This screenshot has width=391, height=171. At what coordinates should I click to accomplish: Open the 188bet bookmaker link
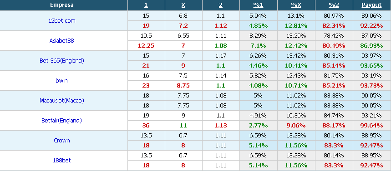pyautogui.click(x=61, y=160)
